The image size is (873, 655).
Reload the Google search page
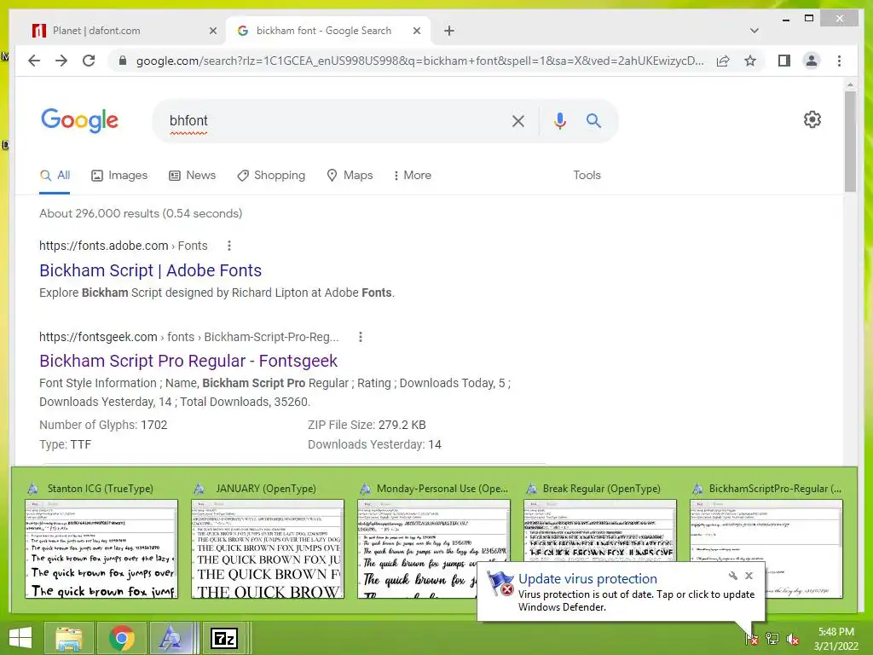click(x=89, y=61)
